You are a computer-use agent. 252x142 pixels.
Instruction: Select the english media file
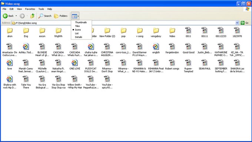[156, 49]
